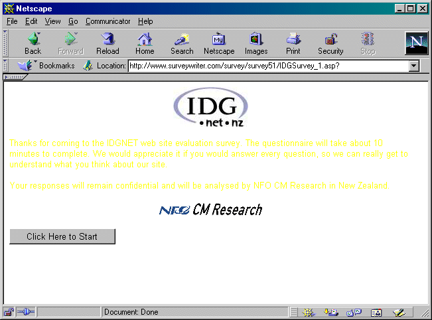
Task: Open the Communicator menu
Action: 108,21
